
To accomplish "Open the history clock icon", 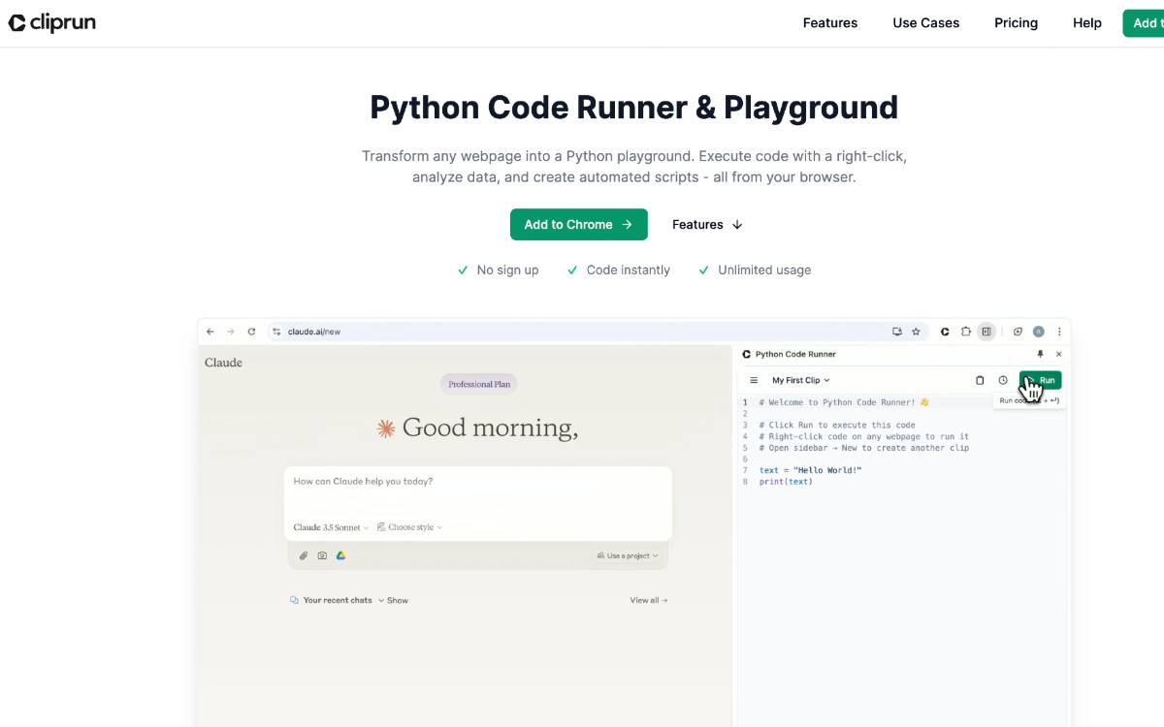I will pos(1003,380).
